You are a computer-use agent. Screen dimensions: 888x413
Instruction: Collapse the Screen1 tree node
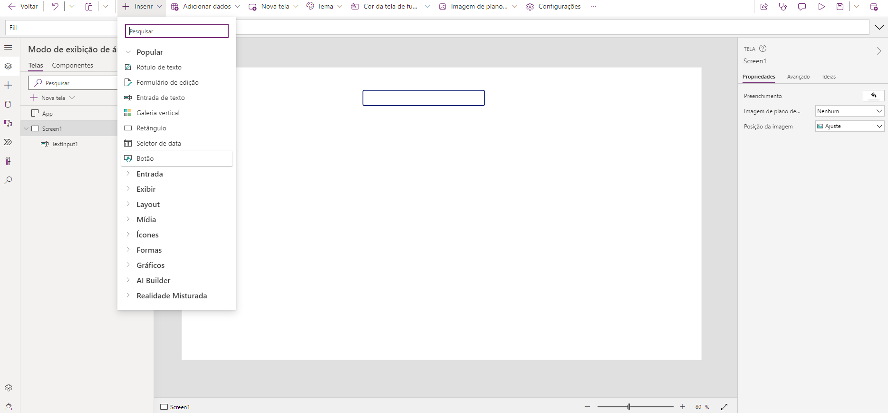[26, 128]
